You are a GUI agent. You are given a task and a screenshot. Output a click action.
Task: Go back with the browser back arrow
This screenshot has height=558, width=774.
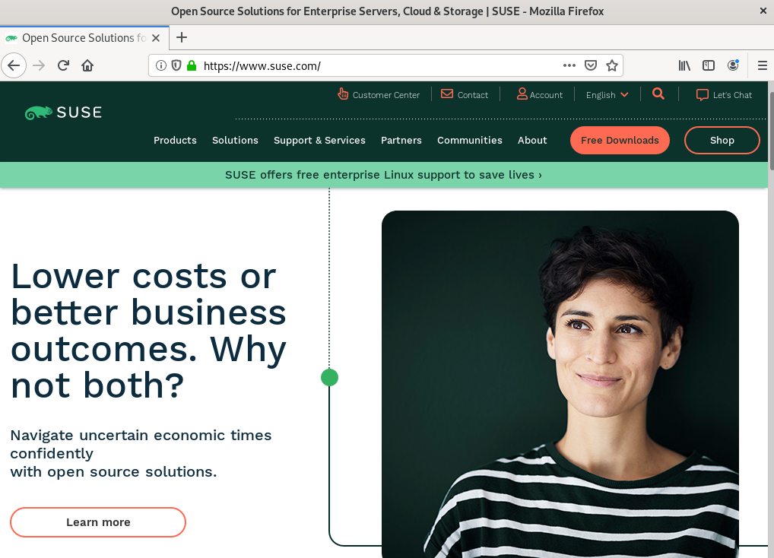click(14, 65)
